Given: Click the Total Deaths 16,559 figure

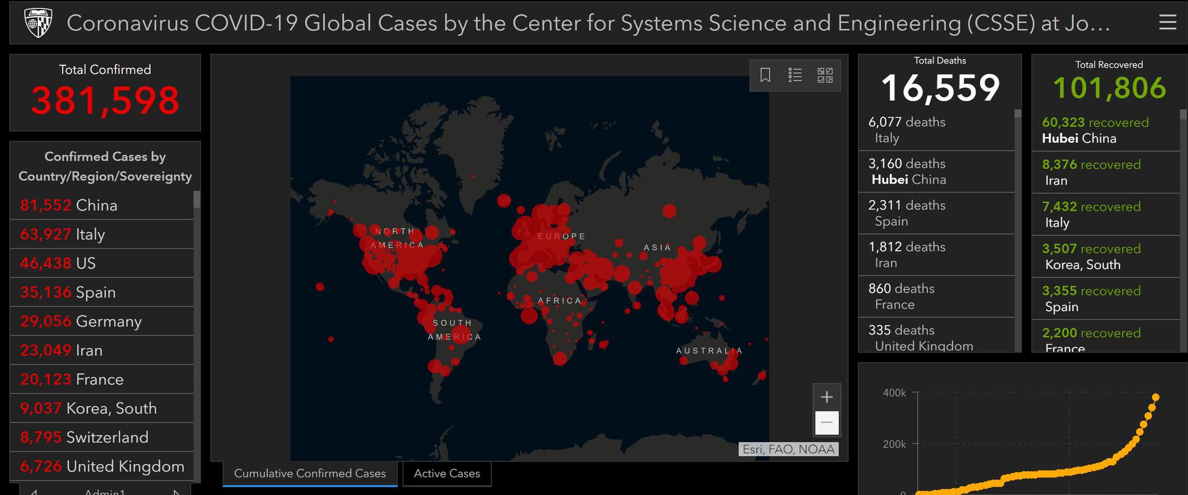Looking at the screenshot, I should coord(940,88).
